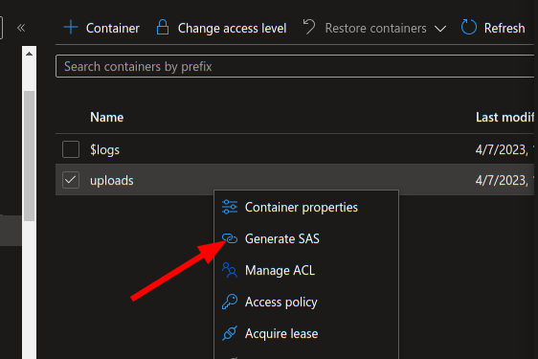Click the circular Refresh icon
This screenshot has width=538, height=359.
point(469,27)
